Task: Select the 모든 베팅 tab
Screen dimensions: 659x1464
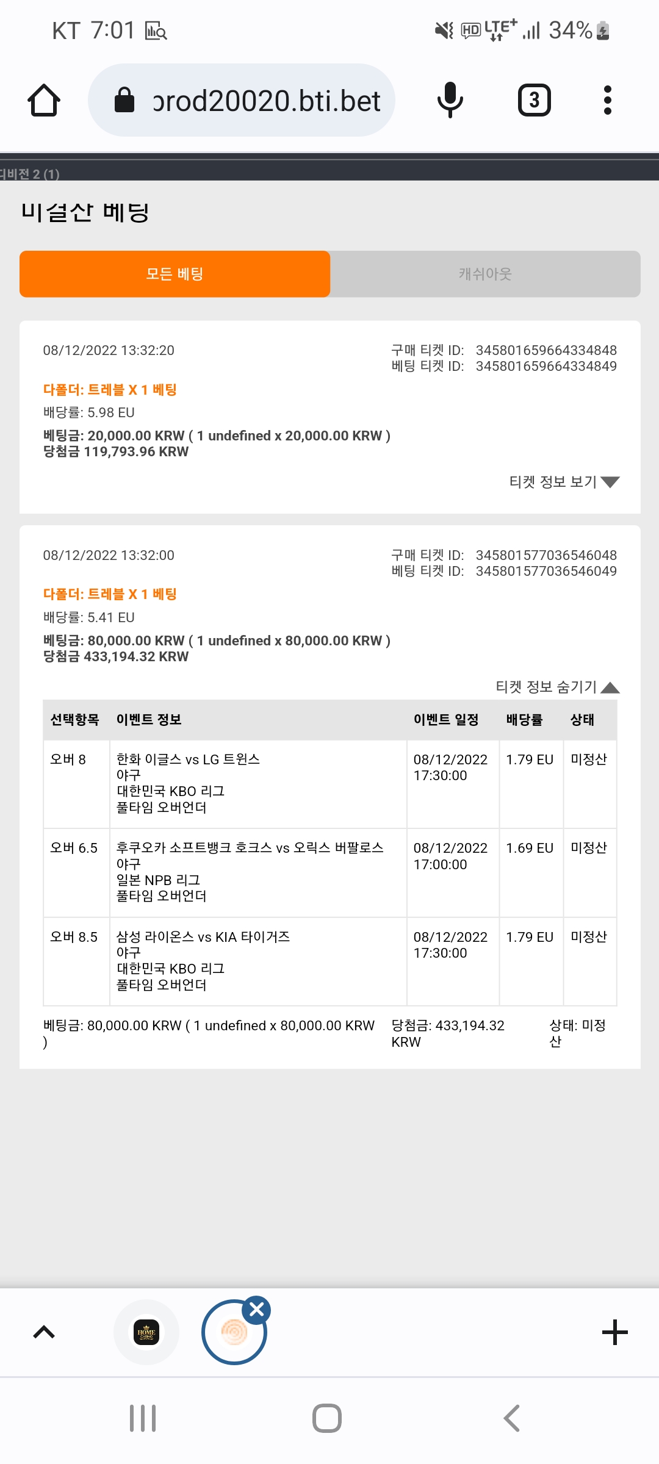Action: 175,274
